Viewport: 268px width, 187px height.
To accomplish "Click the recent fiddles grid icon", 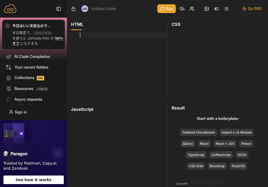I will pyautogui.click(x=9, y=67).
